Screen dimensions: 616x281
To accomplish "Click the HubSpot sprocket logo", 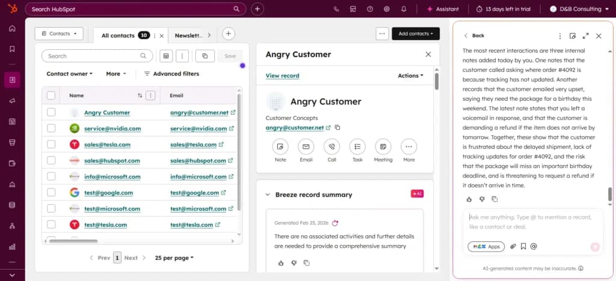I will pyautogui.click(x=13, y=8).
